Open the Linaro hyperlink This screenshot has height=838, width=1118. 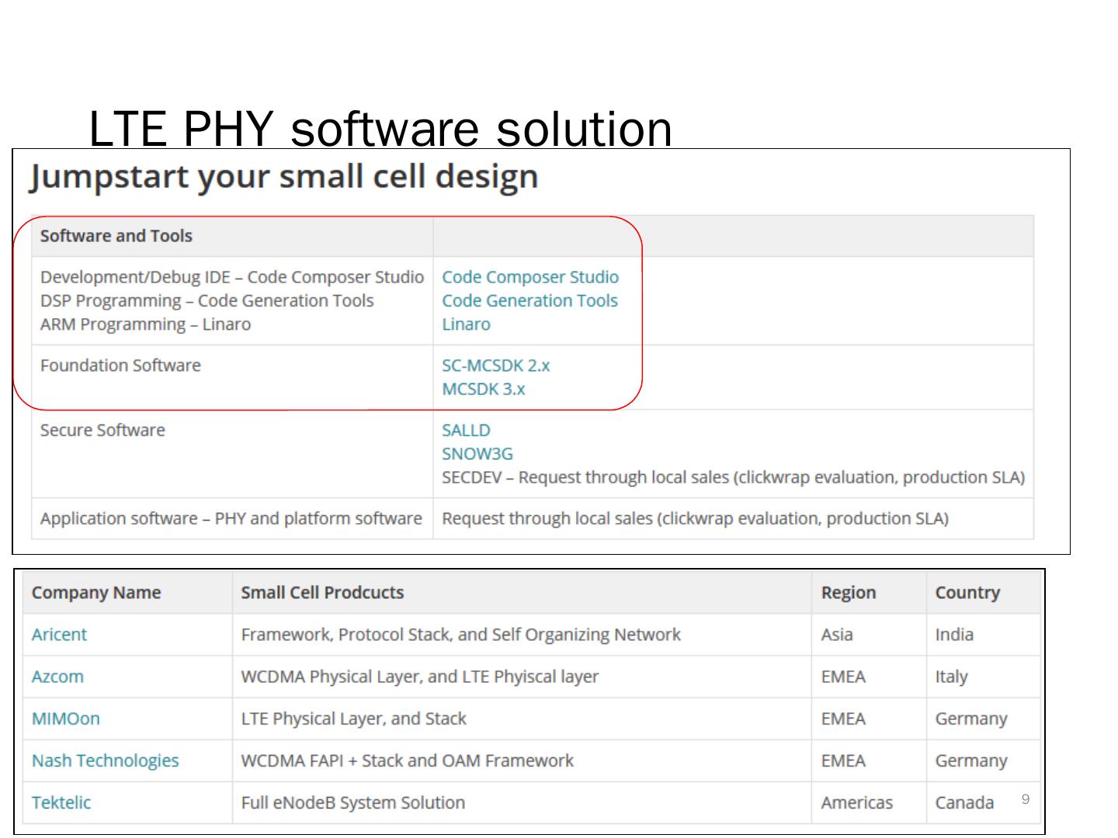(x=466, y=324)
